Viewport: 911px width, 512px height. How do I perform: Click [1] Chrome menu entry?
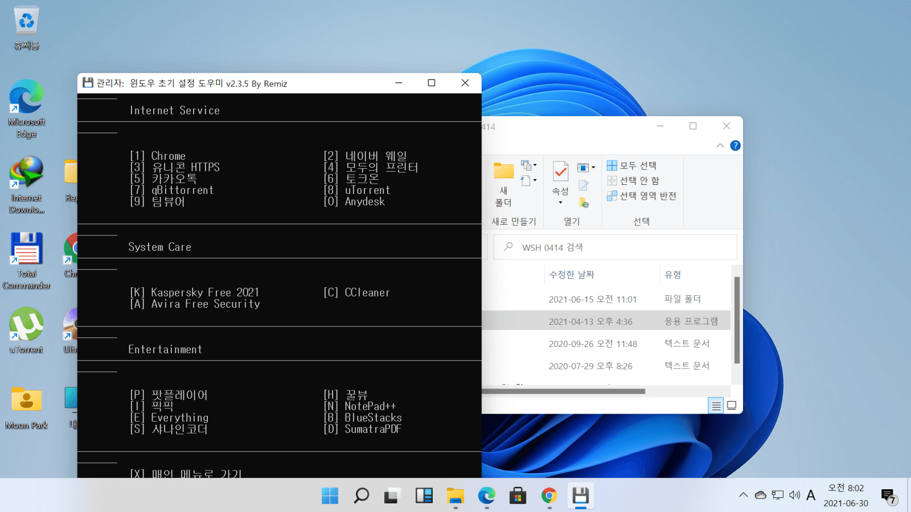point(158,156)
